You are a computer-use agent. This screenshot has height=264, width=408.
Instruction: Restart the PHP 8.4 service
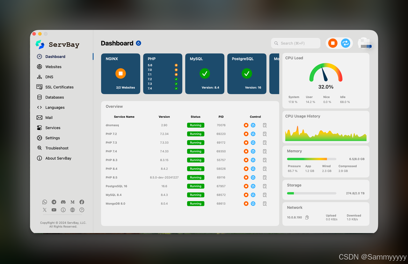tap(253, 169)
